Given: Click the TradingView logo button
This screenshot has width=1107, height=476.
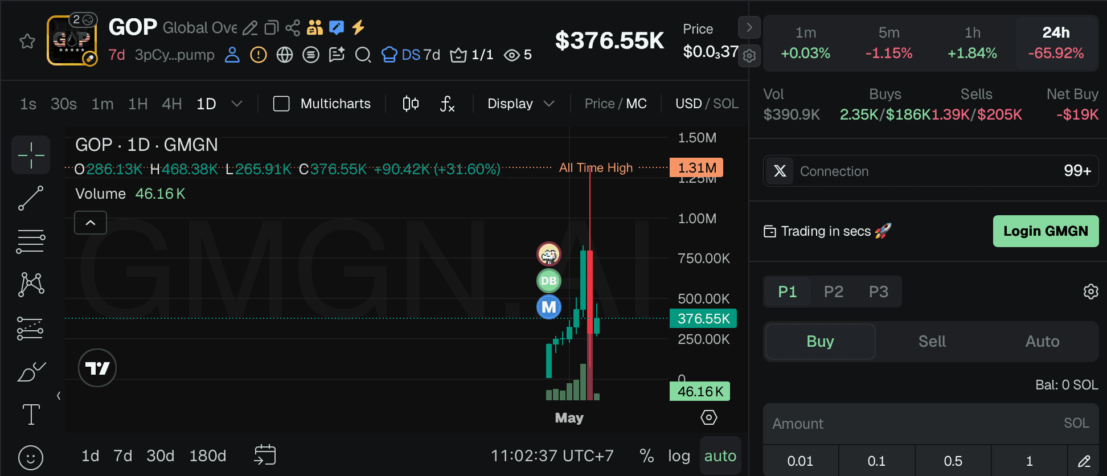Looking at the screenshot, I should click(x=97, y=368).
